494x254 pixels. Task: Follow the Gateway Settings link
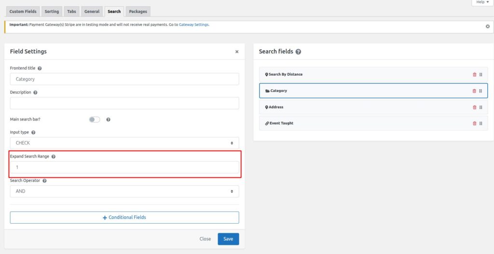pyautogui.click(x=193, y=24)
